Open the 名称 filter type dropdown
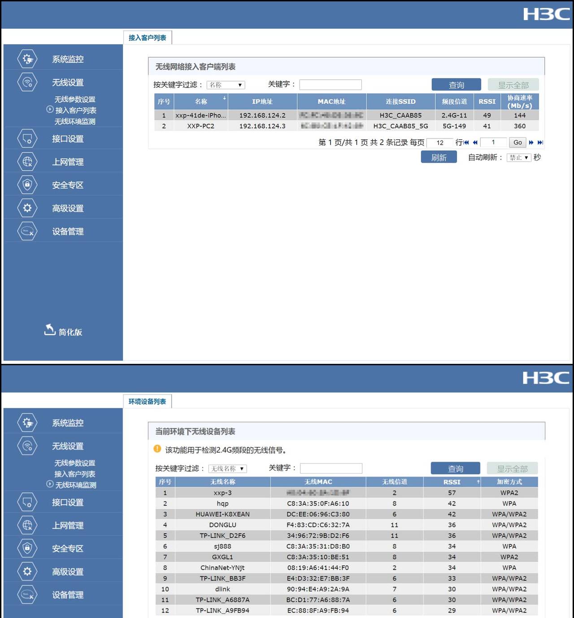574x618 pixels. point(226,84)
